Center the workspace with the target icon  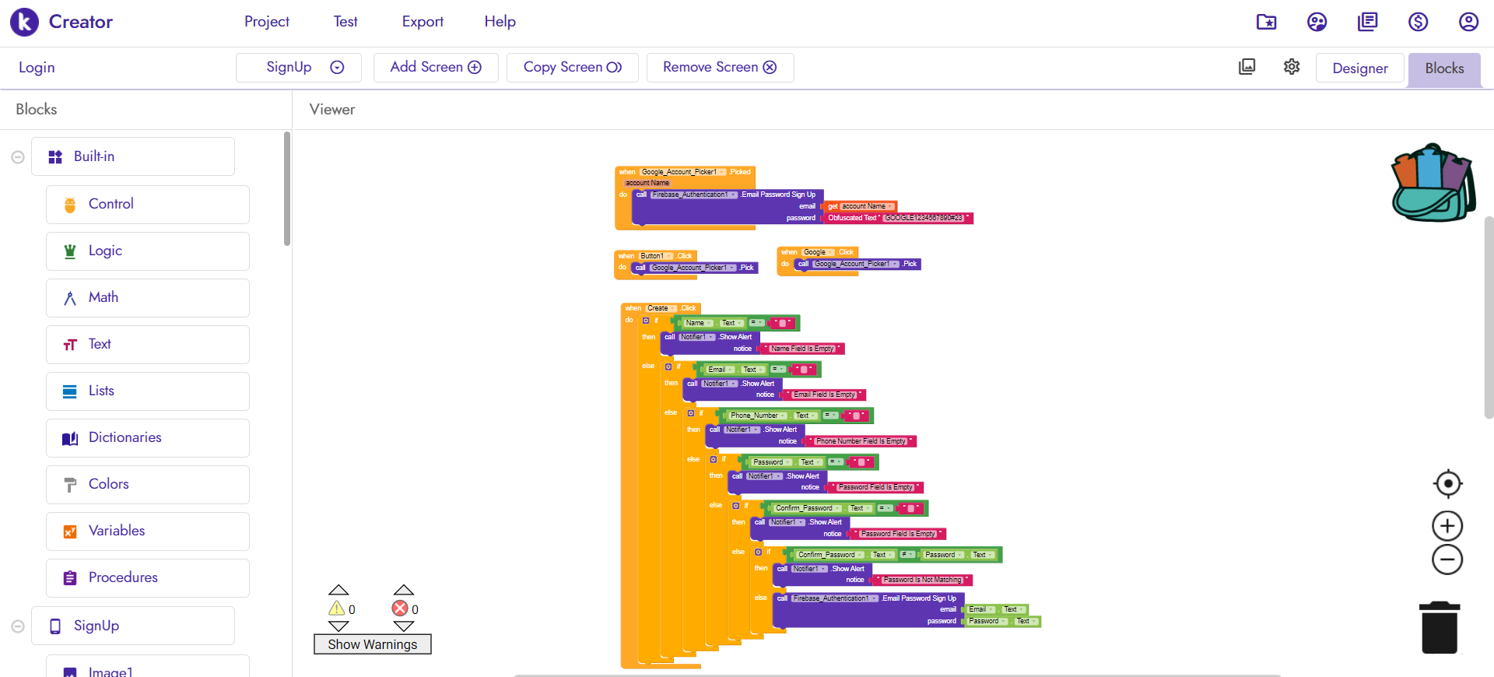(x=1447, y=484)
